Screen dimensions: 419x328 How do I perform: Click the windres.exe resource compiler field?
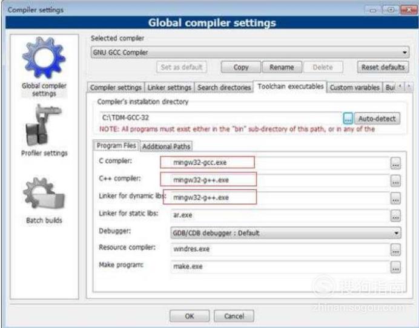tap(280, 249)
